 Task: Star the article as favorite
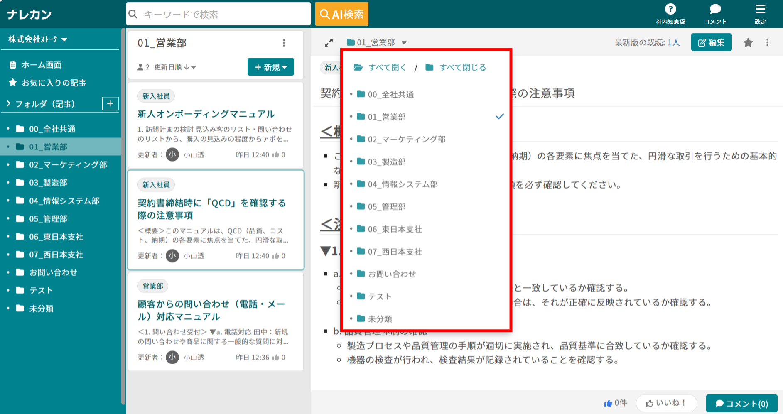point(748,42)
